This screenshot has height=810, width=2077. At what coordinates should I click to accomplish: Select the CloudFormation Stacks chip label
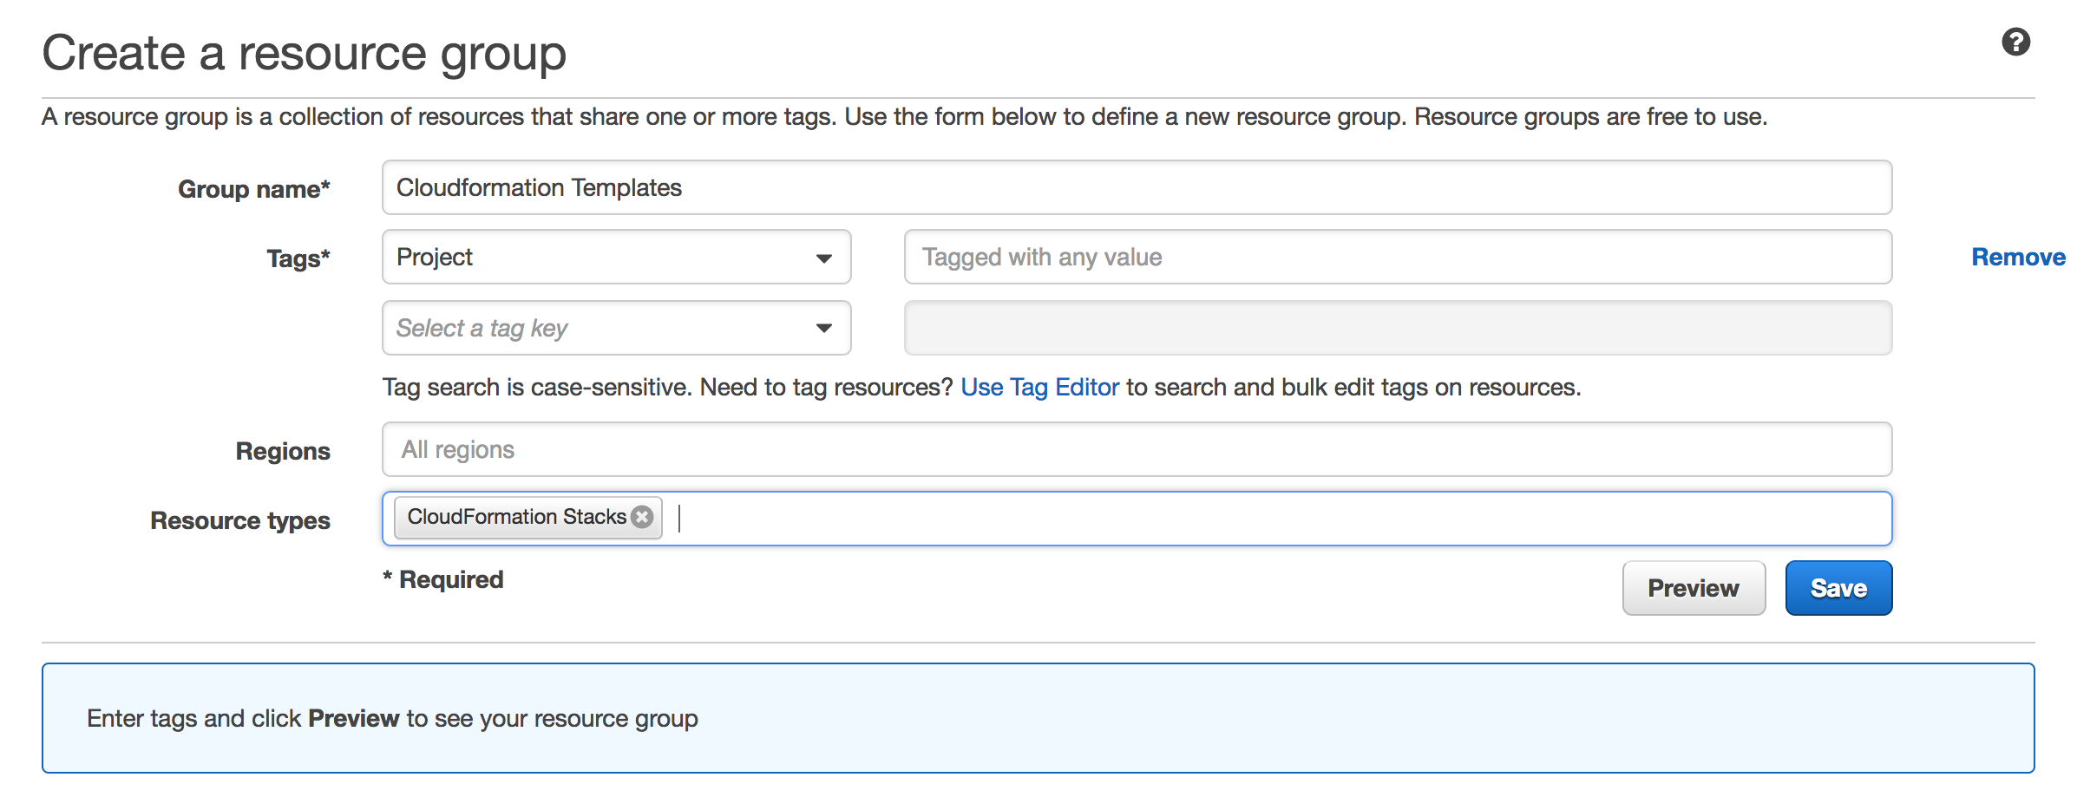click(516, 517)
